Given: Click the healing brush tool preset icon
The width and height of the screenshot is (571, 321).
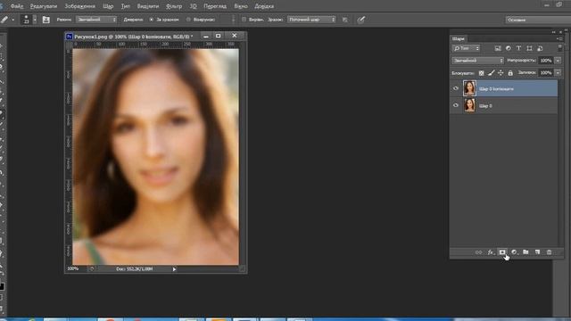Looking at the screenshot, I should click(4, 20).
